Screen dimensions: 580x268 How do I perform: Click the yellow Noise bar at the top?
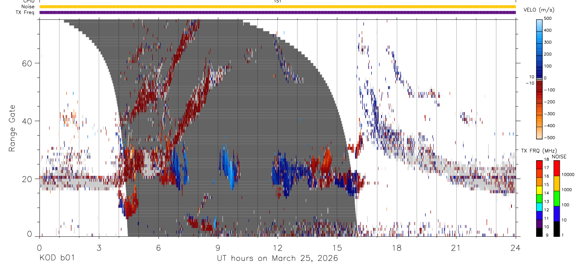tap(278, 7)
